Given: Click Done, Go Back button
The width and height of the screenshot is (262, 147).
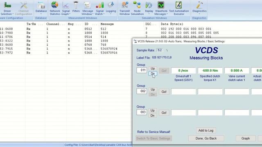Looking at the screenshot, I should (206, 138).
